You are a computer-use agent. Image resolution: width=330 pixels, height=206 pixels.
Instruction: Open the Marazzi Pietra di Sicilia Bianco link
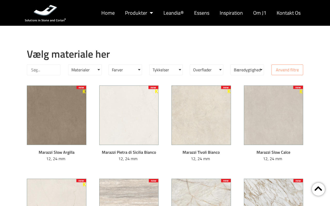(129, 152)
